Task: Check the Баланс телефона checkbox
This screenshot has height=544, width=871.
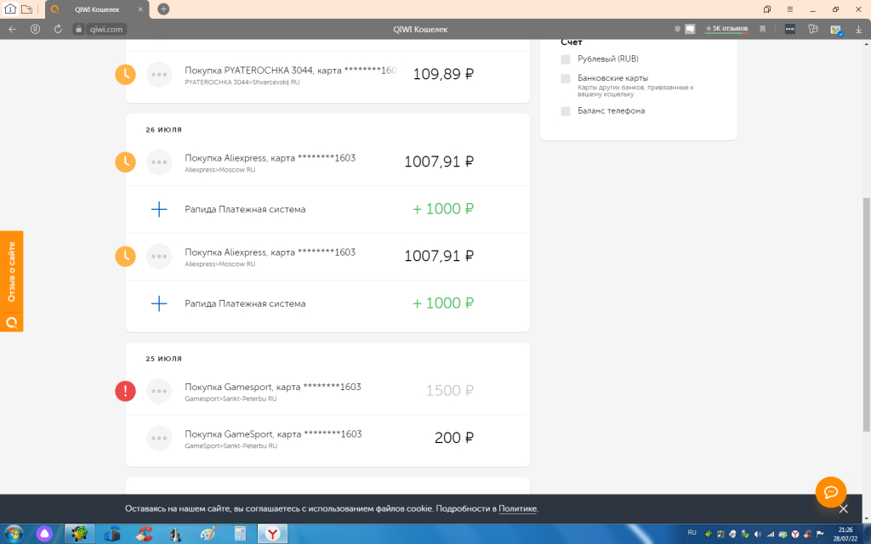Action: 566,111
